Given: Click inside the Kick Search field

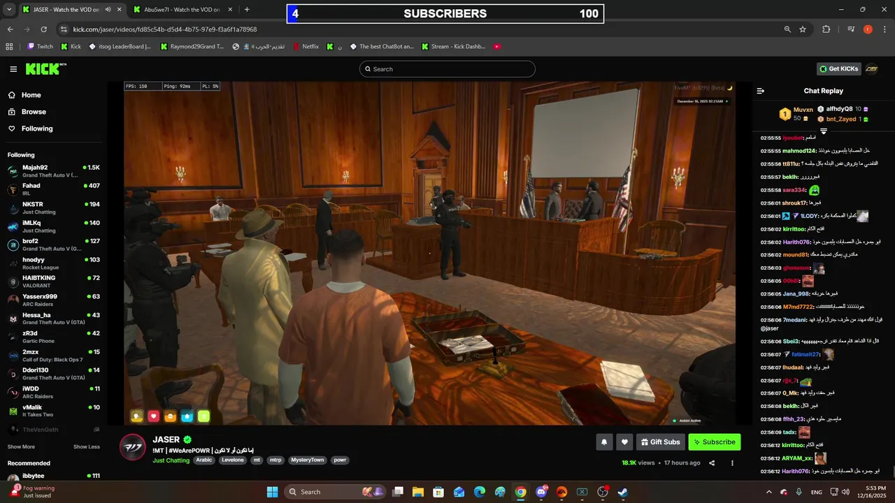Looking at the screenshot, I should [447, 69].
